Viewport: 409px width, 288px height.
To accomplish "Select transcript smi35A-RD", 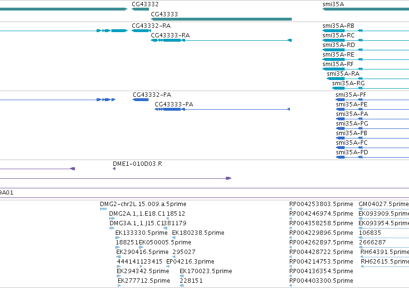I will point(339,45).
